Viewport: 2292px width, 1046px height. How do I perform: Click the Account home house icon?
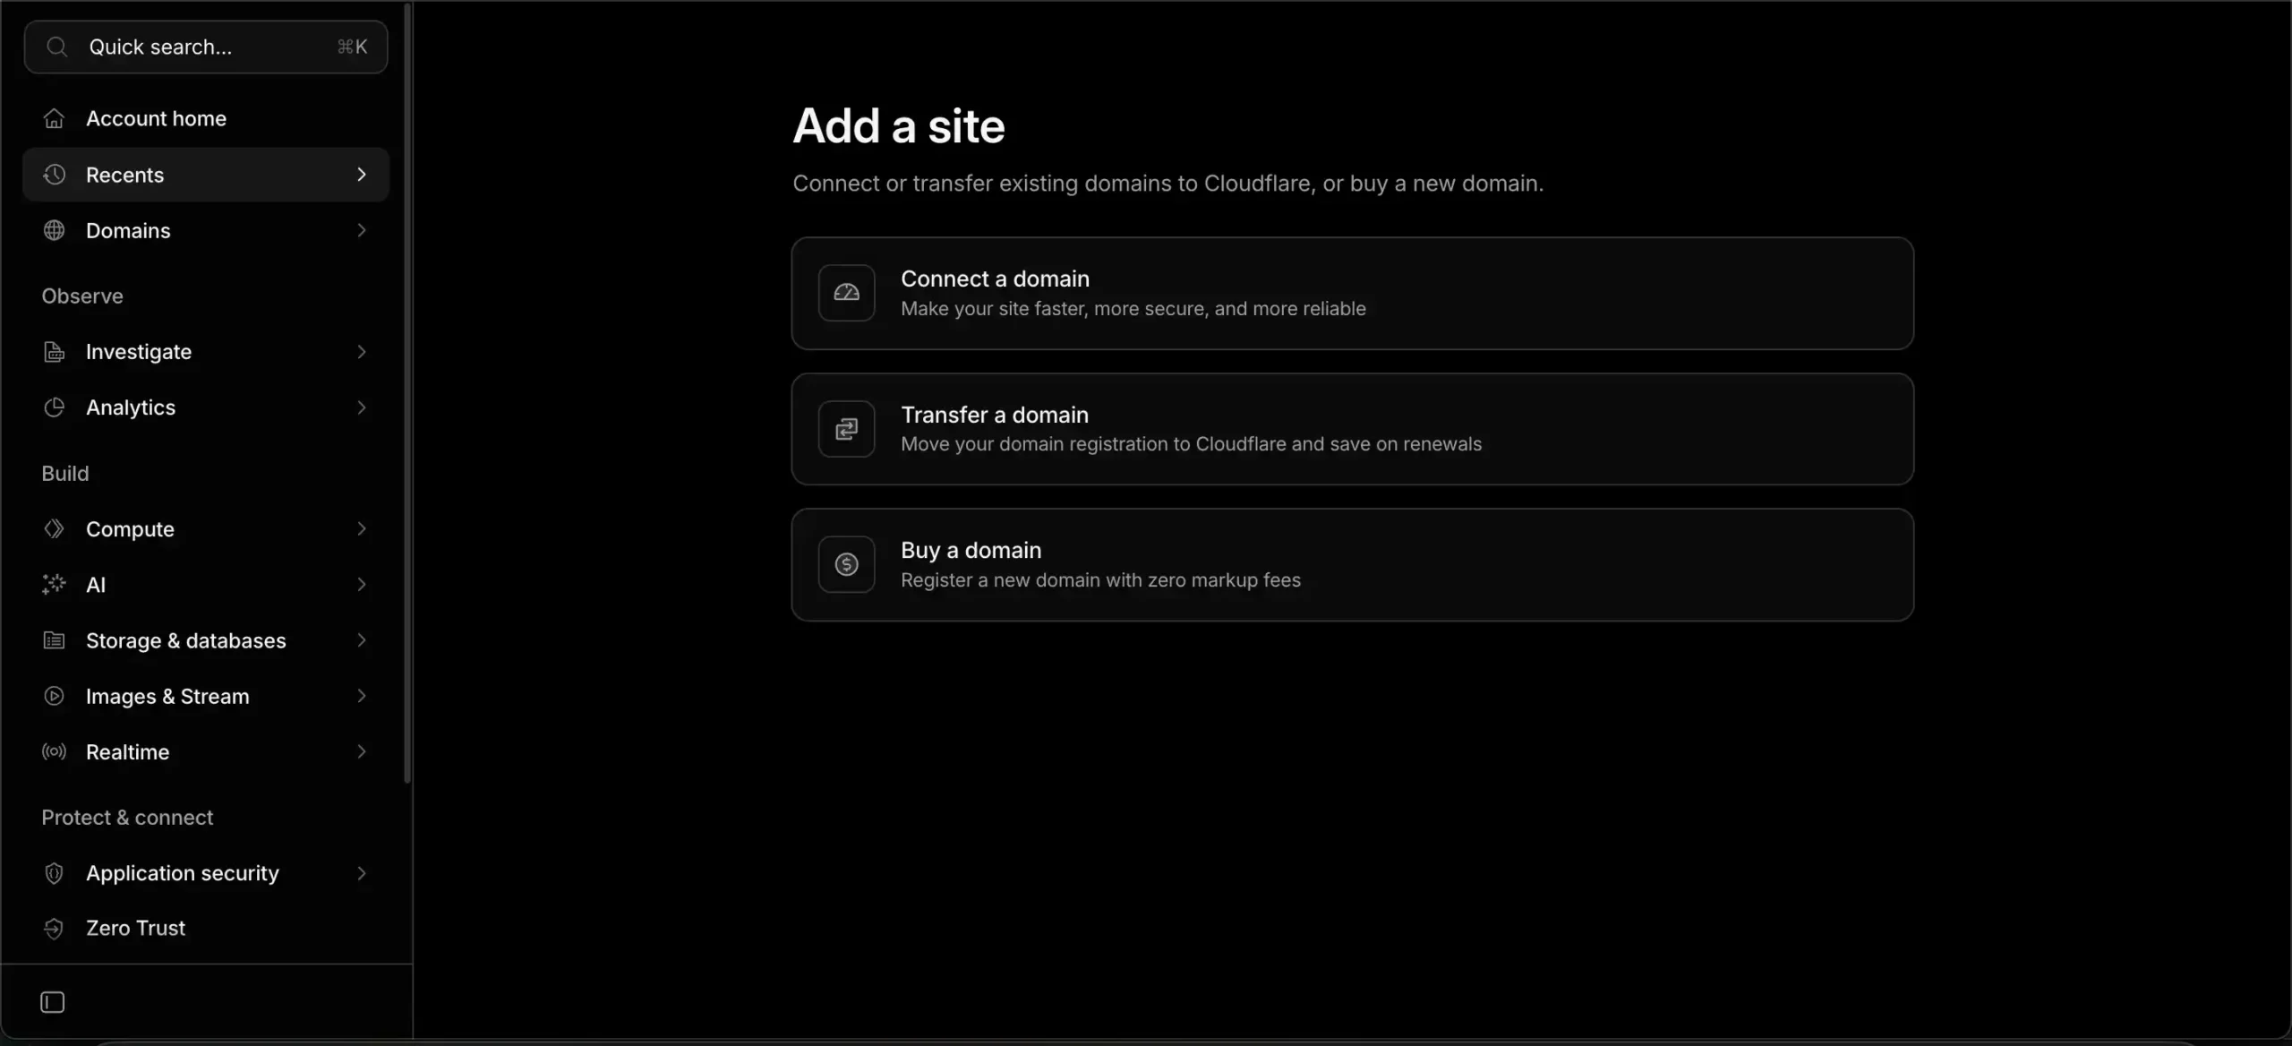click(54, 118)
